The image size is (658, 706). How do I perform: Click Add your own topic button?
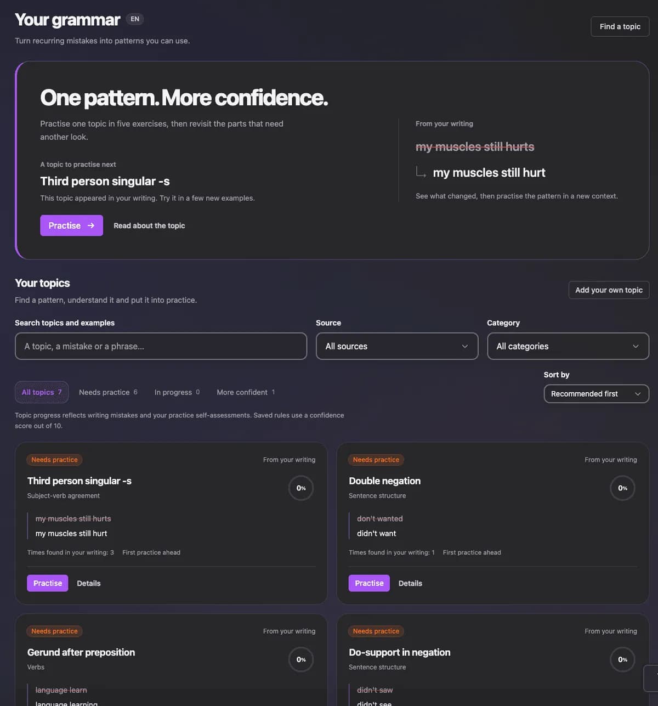tap(609, 290)
